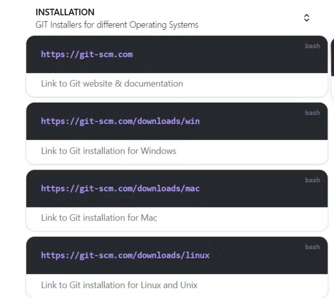Screen dimensions: 334x298
Task: Open the Mac installer link downloads/mac
Action: (120, 188)
